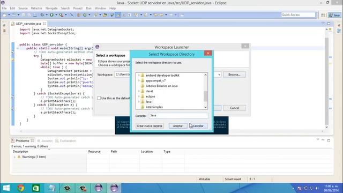Select Arboles Binarios en Java folder

(x=161, y=86)
